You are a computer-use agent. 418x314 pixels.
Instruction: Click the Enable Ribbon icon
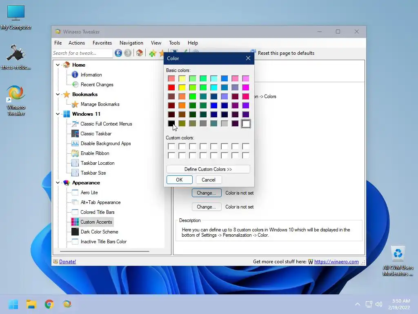(75, 153)
